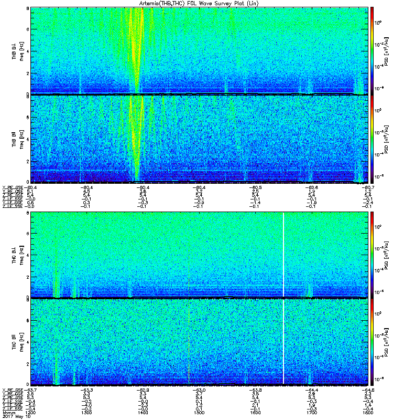The width and height of the screenshot is (393, 420).
Task: Click the 'THC B∥ freq [Hz]' axis label
Action: 18,342
